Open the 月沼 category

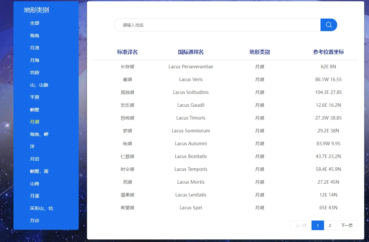point(35,159)
